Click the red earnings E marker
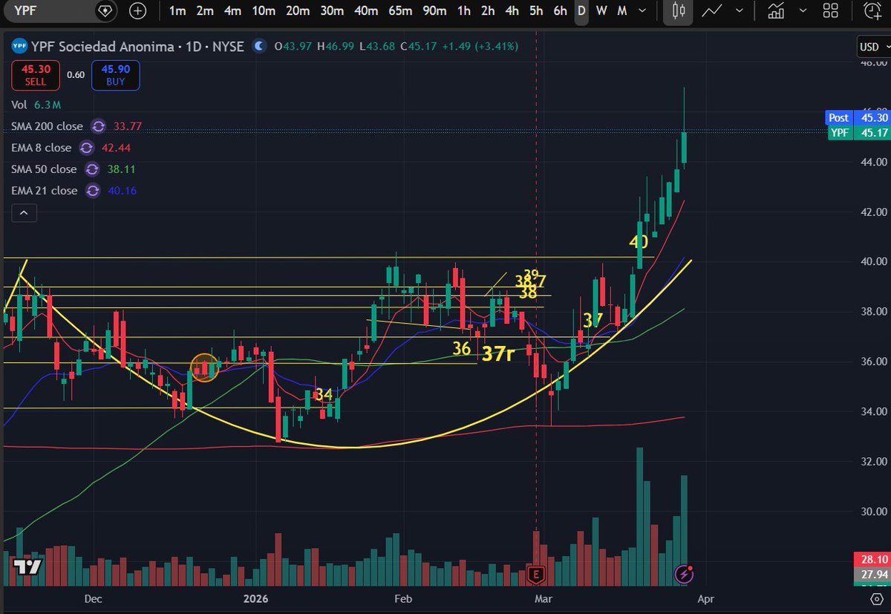The width and height of the screenshot is (891, 614). click(535, 573)
